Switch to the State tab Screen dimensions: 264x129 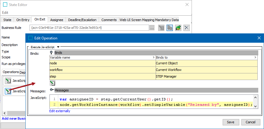(x=7, y=20)
